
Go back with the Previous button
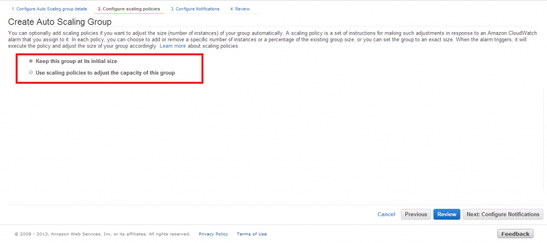coord(416,214)
